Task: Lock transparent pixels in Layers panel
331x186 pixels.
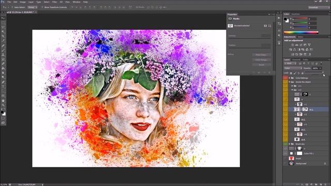Action: pyautogui.click(x=291, y=73)
